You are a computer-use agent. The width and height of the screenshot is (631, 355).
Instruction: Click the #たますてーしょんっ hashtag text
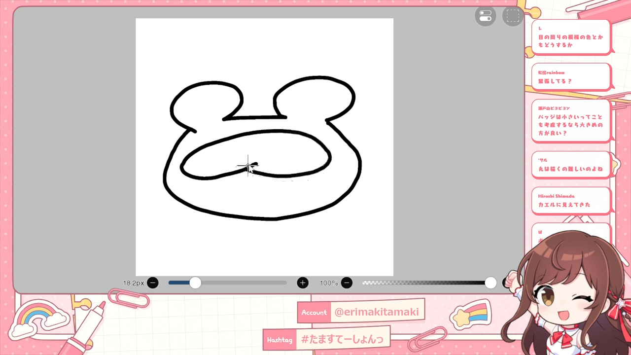coord(343,339)
